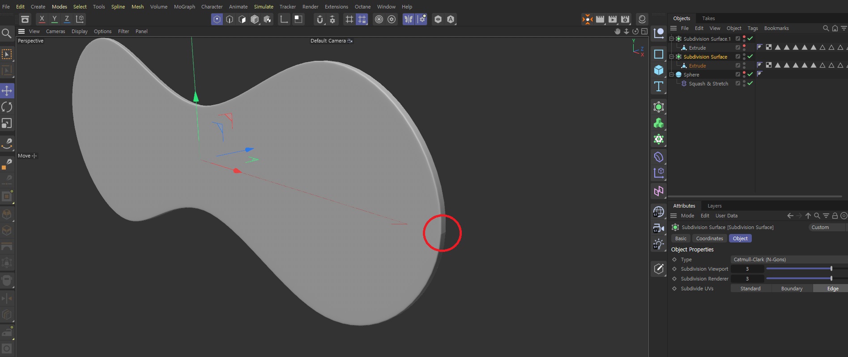
Task: Open the Coordinates attribute tab
Action: pyautogui.click(x=709, y=238)
